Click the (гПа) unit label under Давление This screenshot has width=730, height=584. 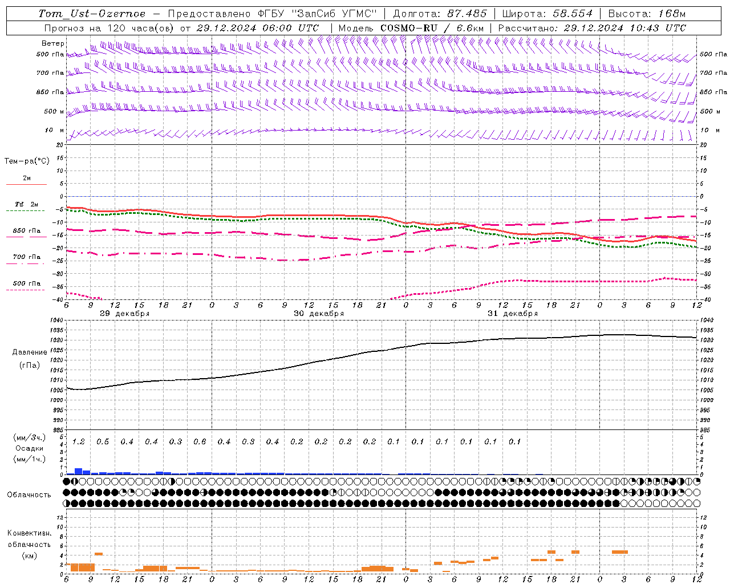coord(29,365)
